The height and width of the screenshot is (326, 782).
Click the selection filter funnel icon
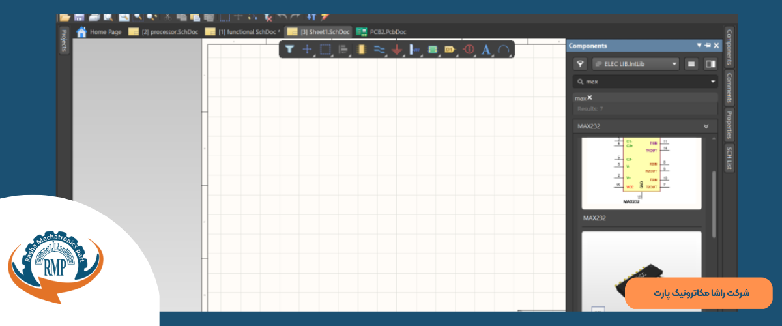point(290,50)
